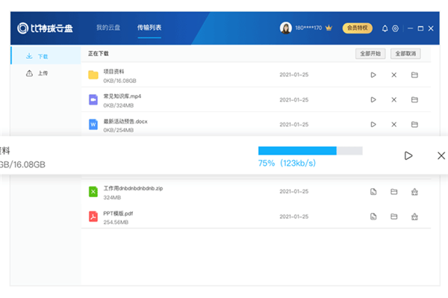Click the date of the PPT模版.pdf row
448x298 pixels.
294,217
